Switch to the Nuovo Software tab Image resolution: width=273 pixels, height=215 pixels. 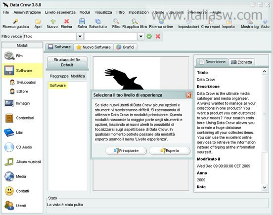(x=93, y=47)
